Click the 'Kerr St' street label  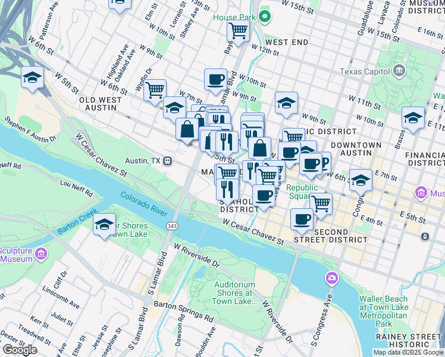pos(40,321)
